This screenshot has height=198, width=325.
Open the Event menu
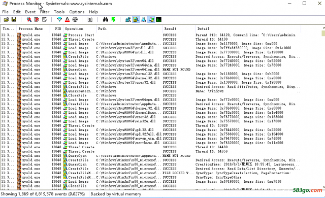(30, 12)
